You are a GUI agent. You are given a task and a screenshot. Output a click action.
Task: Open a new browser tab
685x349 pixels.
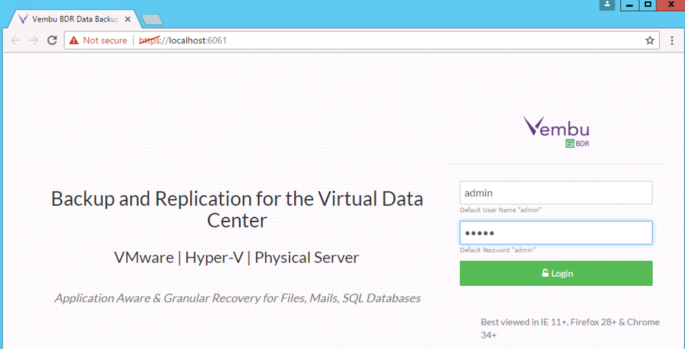[152, 20]
